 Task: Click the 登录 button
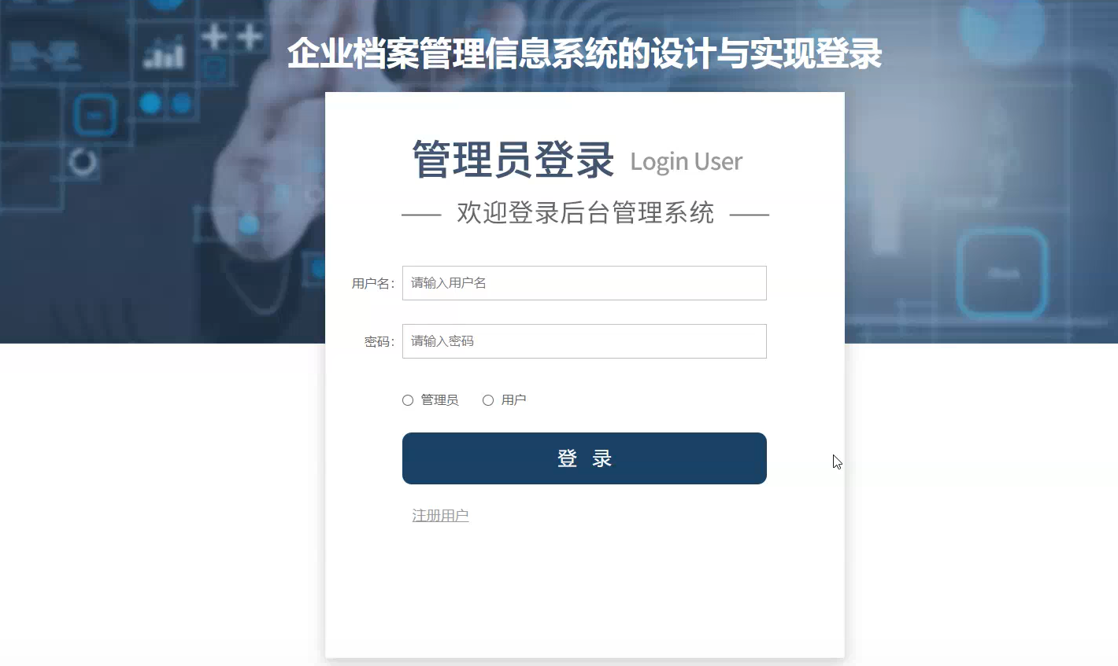point(584,458)
